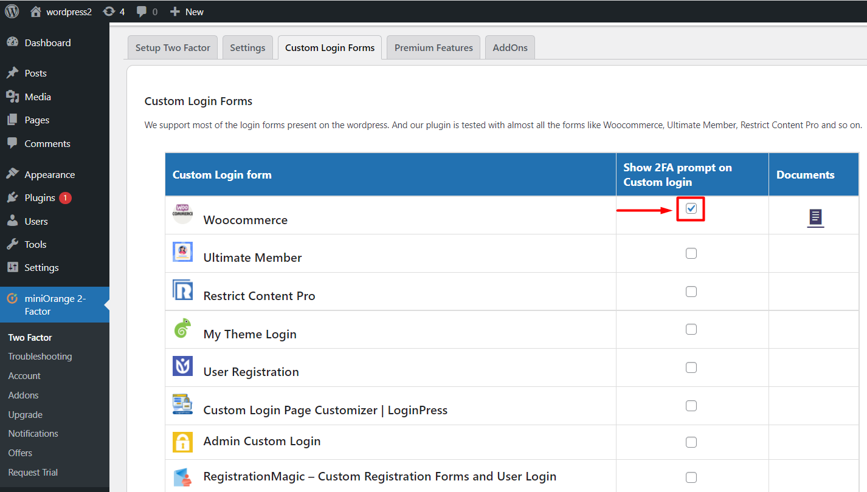The image size is (867, 492).
Task: Open the Users menu label
Action: pyautogui.click(x=36, y=221)
